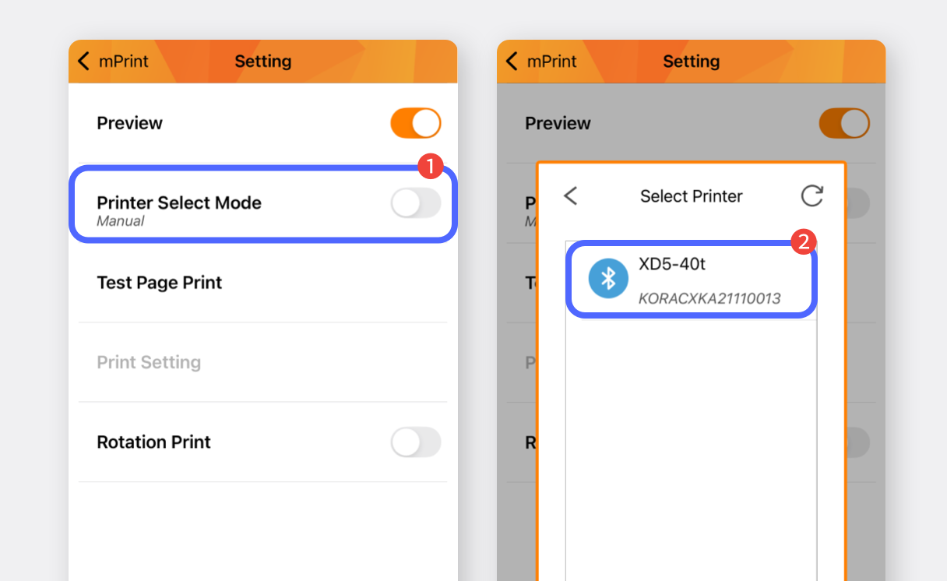Tap the greyed-out Print Setting row
The width and height of the screenshot is (947, 581).
click(149, 362)
